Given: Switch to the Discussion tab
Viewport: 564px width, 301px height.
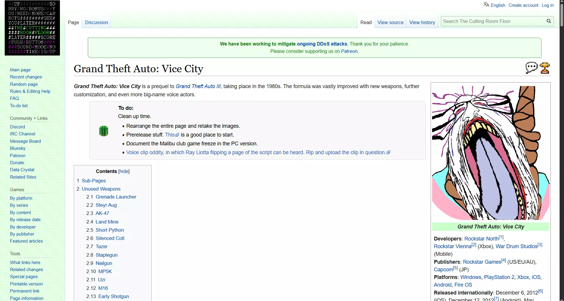Looking at the screenshot, I should 96,22.
